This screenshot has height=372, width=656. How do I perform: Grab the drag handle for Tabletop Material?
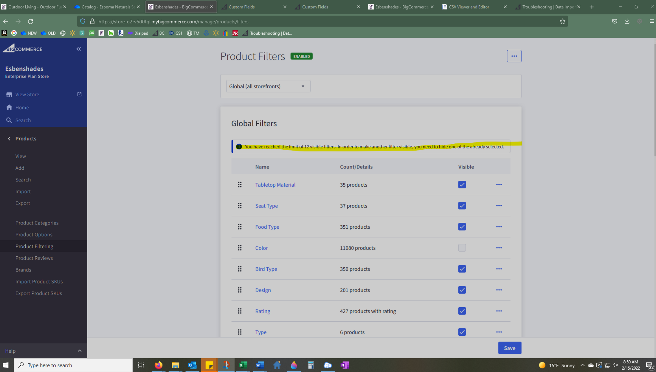[x=240, y=185]
